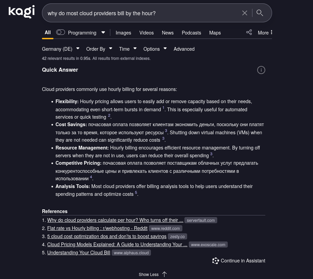Open the Quick Answer info icon
Image resolution: width=313 pixels, height=279 pixels.
[x=261, y=70]
